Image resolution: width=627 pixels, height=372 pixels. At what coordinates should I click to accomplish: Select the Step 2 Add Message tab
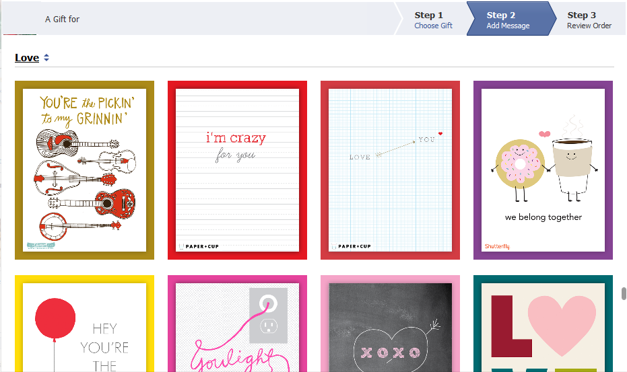point(508,20)
